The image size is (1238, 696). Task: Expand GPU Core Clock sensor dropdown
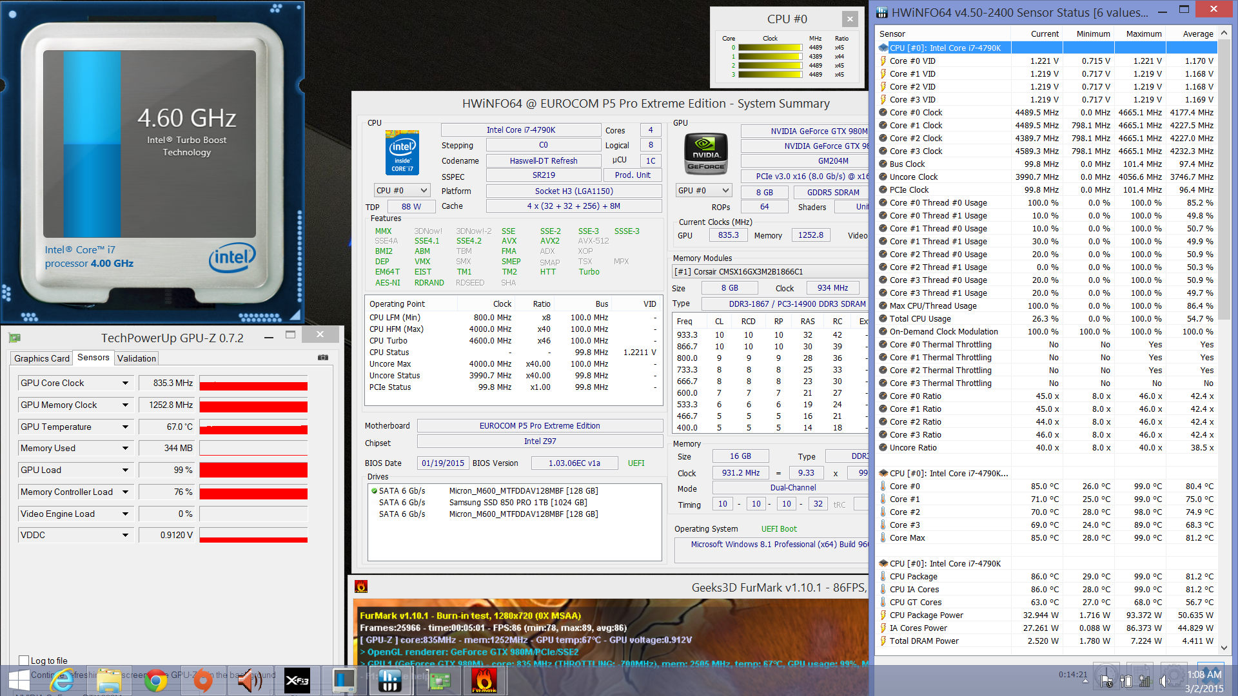[125, 383]
